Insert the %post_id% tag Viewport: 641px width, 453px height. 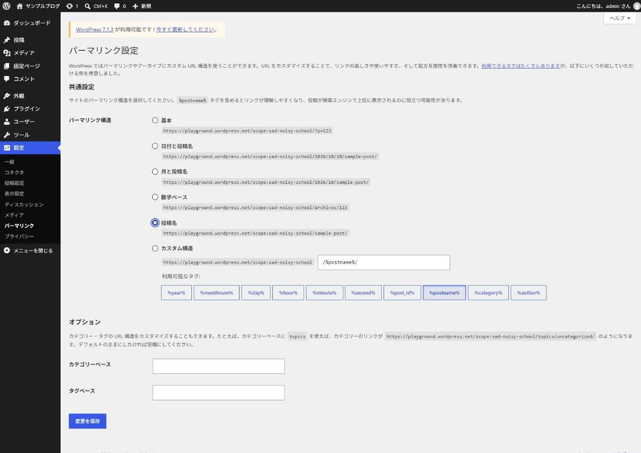402,293
